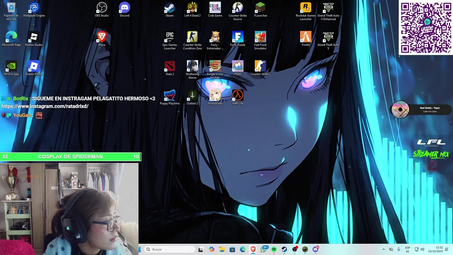The image size is (453, 255).
Task: Select the Roblox Player shortcut
Action: (x=34, y=68)
